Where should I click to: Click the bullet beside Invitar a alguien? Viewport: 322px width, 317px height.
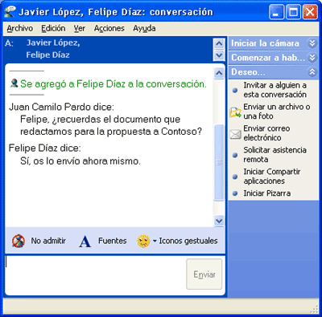235,90
